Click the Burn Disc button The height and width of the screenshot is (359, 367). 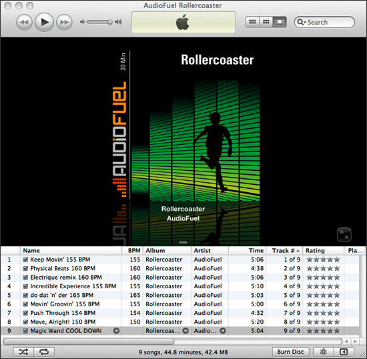click(290, 352)
